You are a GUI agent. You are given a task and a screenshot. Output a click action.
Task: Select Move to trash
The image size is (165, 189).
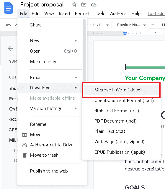(x=50, y=155)
